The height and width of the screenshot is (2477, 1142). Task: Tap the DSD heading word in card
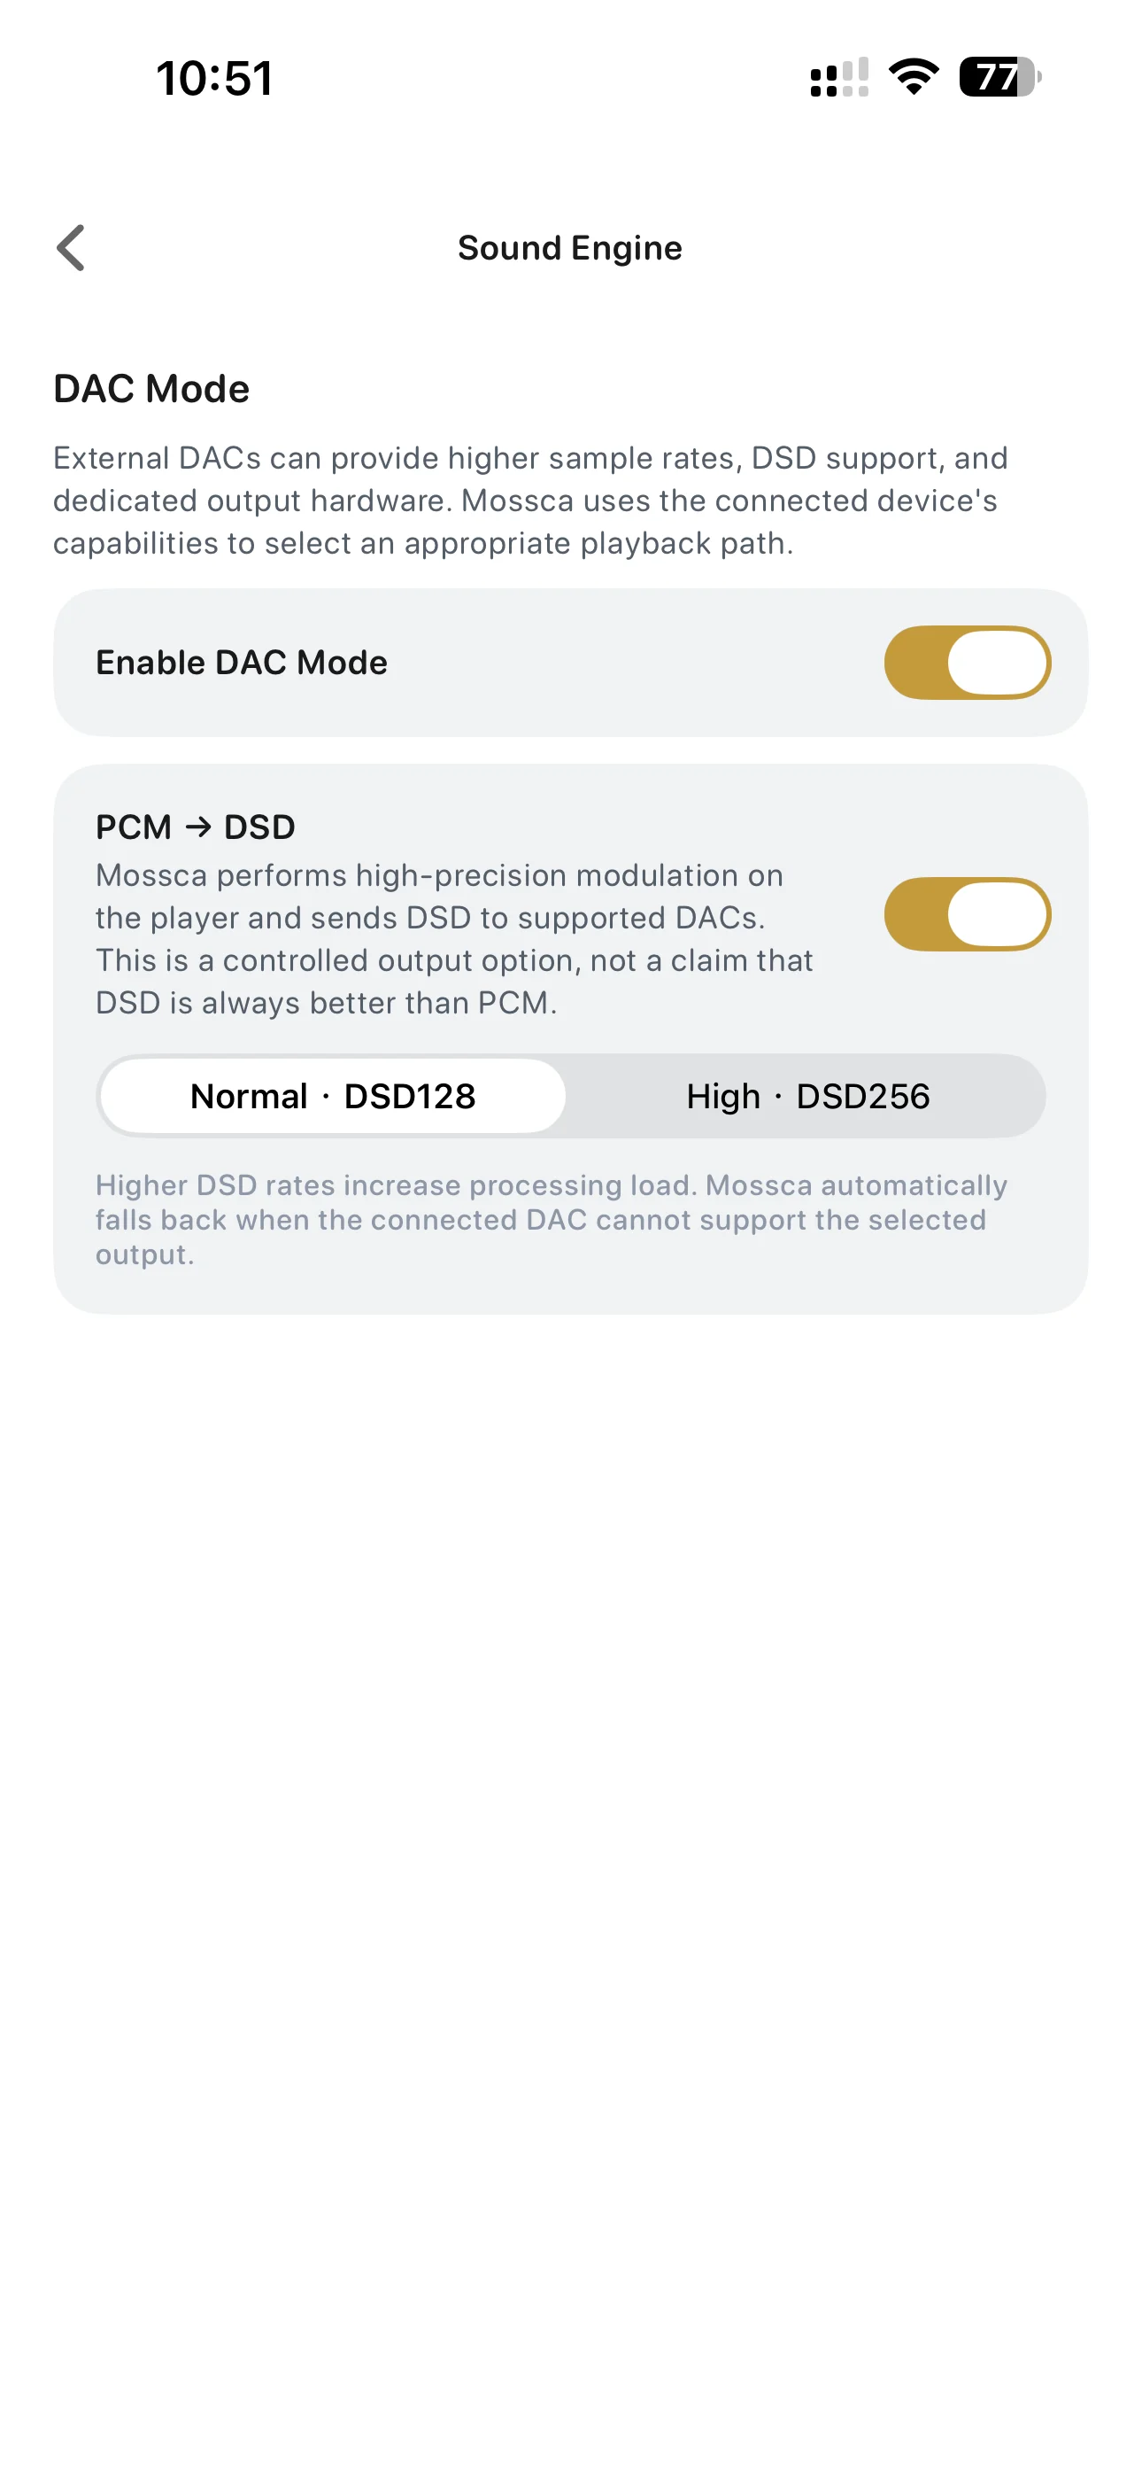[x=259, y=827]
